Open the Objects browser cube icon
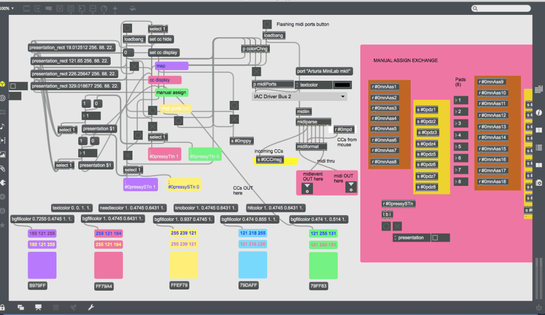 tap(3, 84)
